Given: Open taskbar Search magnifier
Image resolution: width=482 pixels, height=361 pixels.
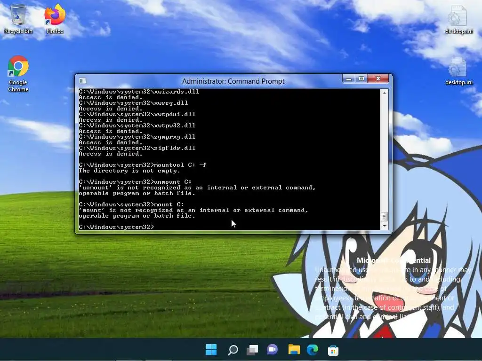Looking at the screenshot, I should coord(233,349).
